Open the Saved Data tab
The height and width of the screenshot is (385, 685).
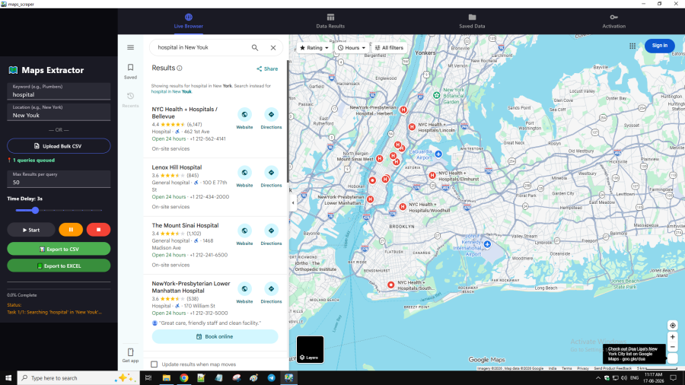[x=472, y=21]
